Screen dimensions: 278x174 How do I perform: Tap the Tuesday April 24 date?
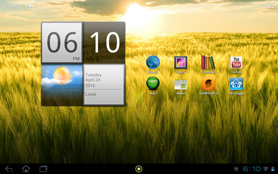pos(94,80)
